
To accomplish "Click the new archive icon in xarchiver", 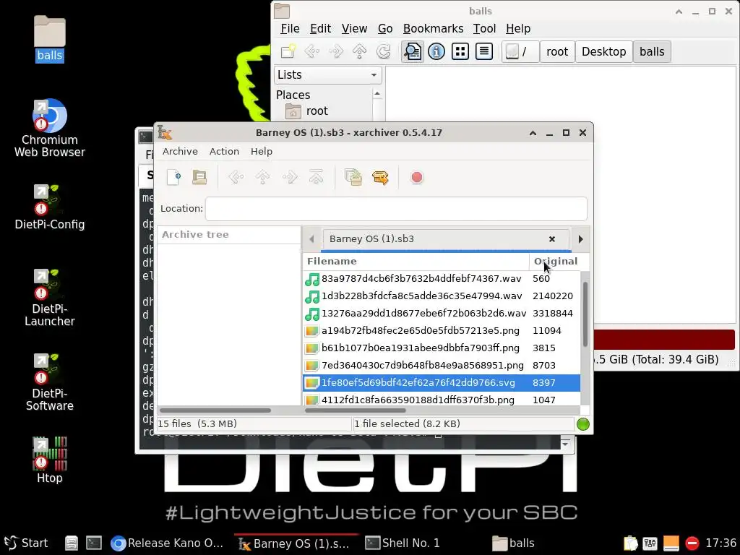I will pos(174,178).
